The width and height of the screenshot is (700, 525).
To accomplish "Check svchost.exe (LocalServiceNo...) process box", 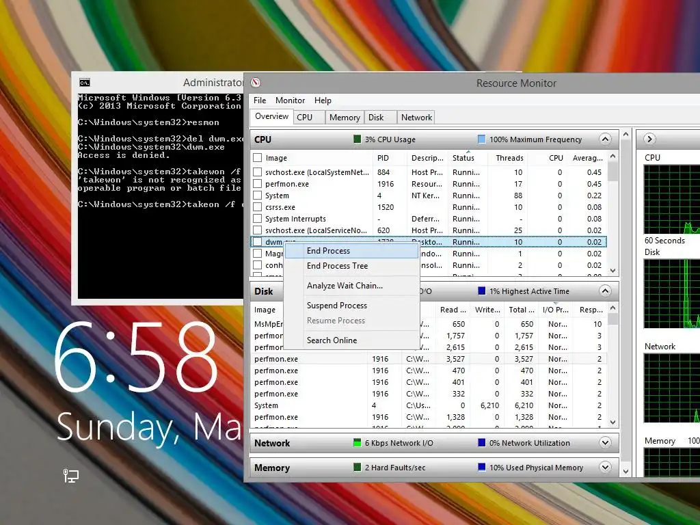I will 257,230.
